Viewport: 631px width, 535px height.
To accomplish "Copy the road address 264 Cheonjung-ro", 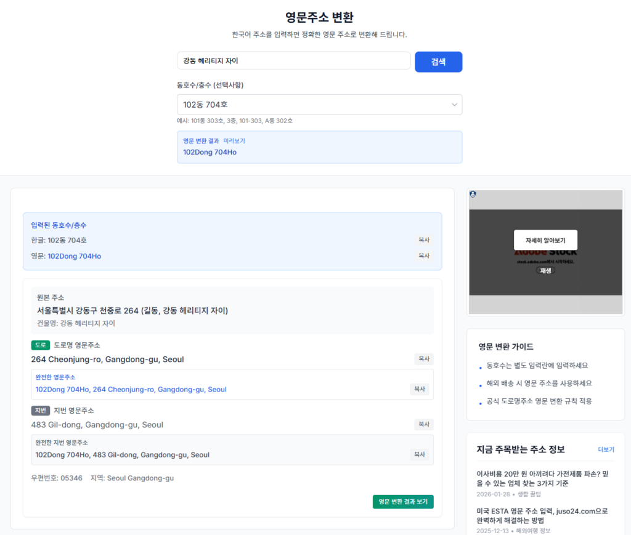I will tap(423, 360).
